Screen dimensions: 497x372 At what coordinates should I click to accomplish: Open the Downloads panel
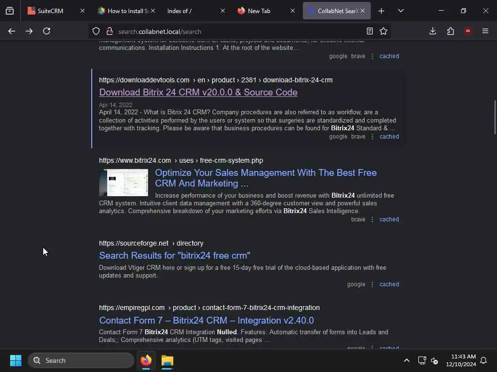pos(432,31)
